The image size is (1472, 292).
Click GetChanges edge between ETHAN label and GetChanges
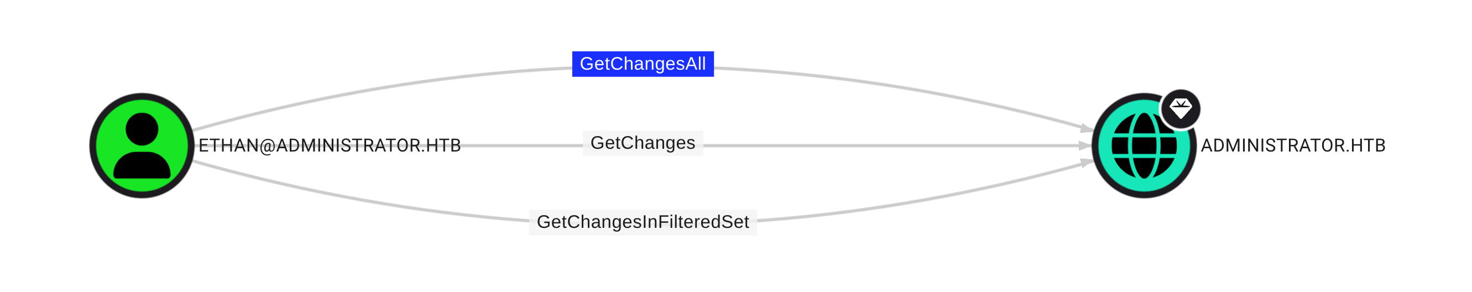[x=521, y=145]
